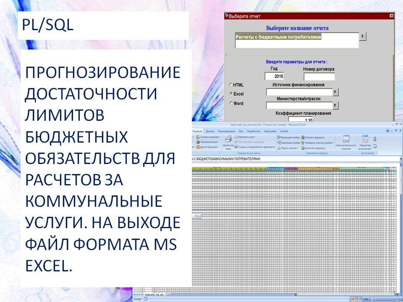Select the Excel output format radio button

231,94
